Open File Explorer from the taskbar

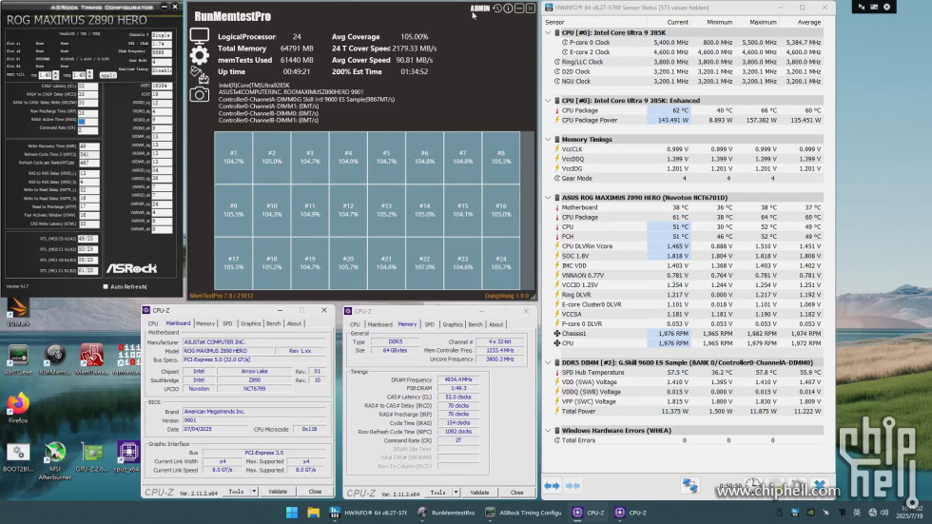click(x=313, y=513)
